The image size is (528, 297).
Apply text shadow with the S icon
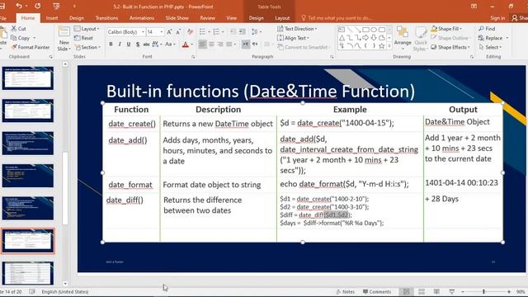pyautogui.click(x=138, y=44)
